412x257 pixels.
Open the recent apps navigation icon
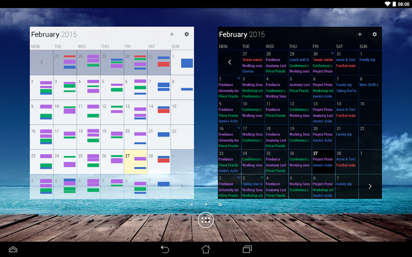coord(247,249)
